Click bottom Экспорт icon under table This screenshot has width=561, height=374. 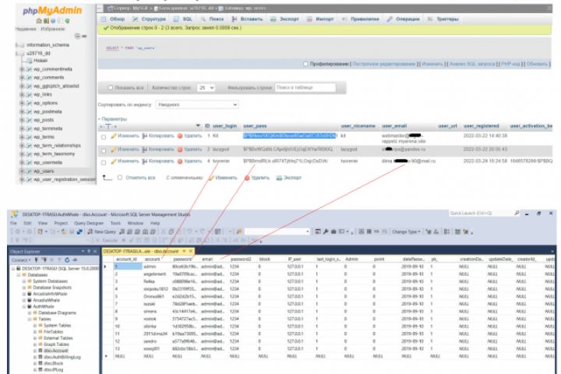pyautogui.click(x=279, y=178)
